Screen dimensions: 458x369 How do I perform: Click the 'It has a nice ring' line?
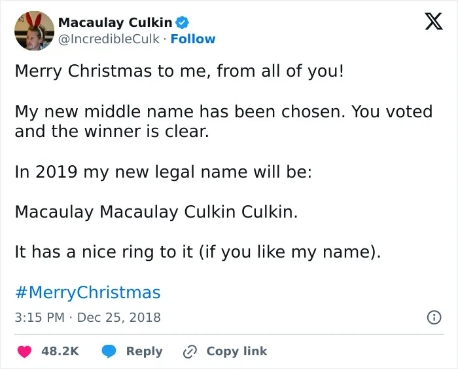(198, 252)
